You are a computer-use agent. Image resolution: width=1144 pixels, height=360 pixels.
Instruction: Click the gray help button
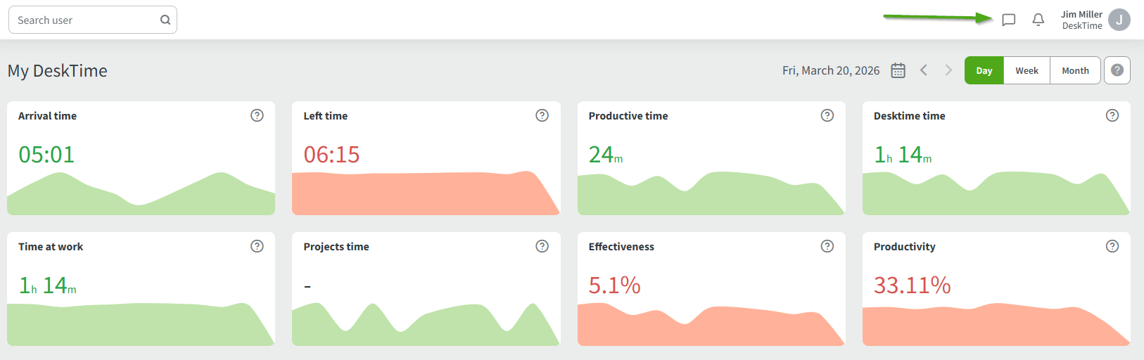click(x=1117, y=70)
